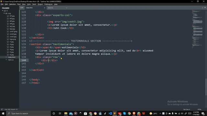Open the File menu
This screenshot has height=116, width=207.
(2, 4)
